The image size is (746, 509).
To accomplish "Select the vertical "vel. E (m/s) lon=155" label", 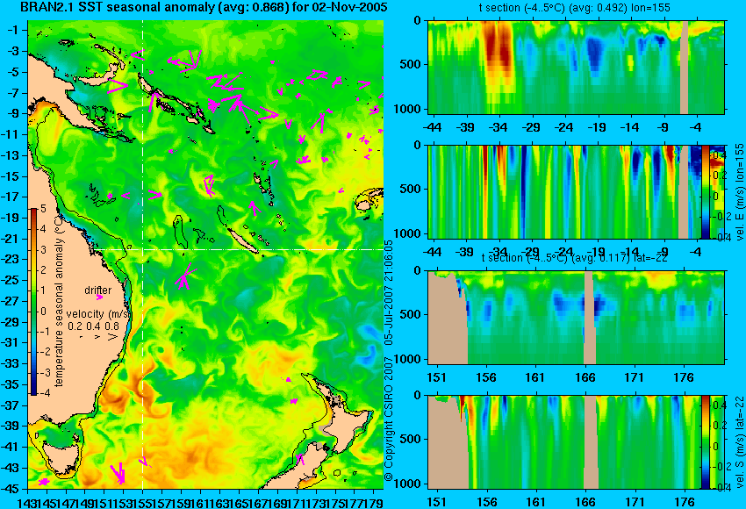I will pyautogui.click(x=740, y=192).
